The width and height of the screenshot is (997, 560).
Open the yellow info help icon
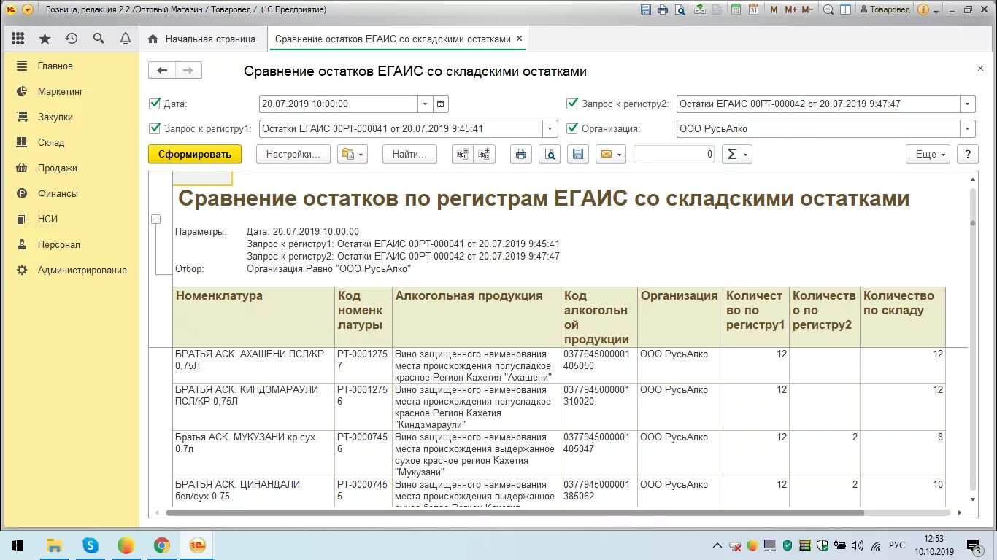point(923,9)
